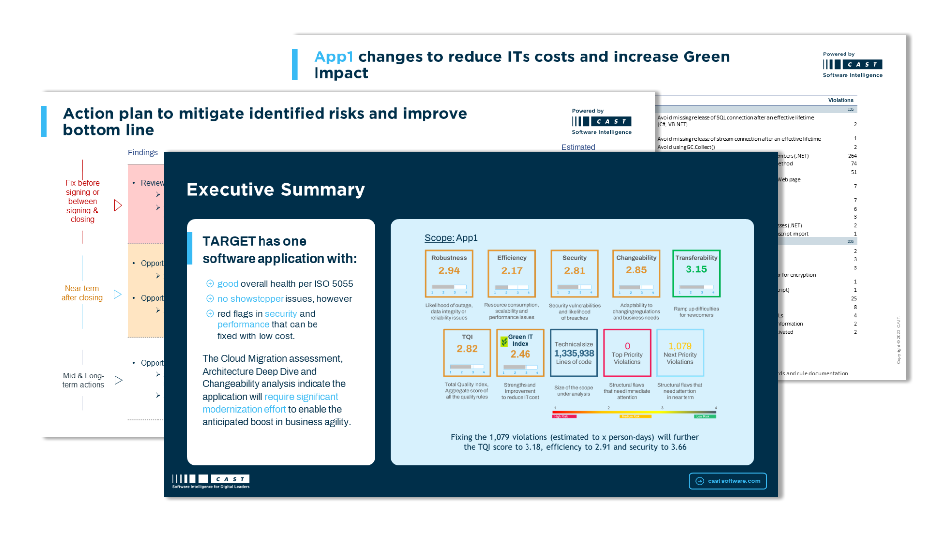Click 'Strengths and Improvement to reduce IT cost' text

pos(520,391)
